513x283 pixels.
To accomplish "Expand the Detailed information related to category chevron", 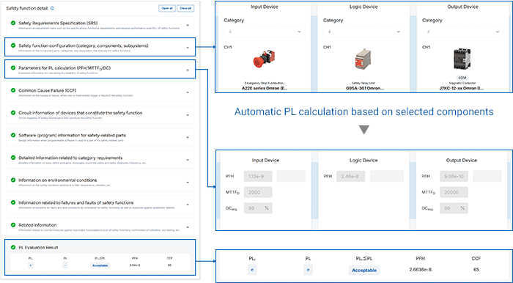I will [x=188, y=160].
